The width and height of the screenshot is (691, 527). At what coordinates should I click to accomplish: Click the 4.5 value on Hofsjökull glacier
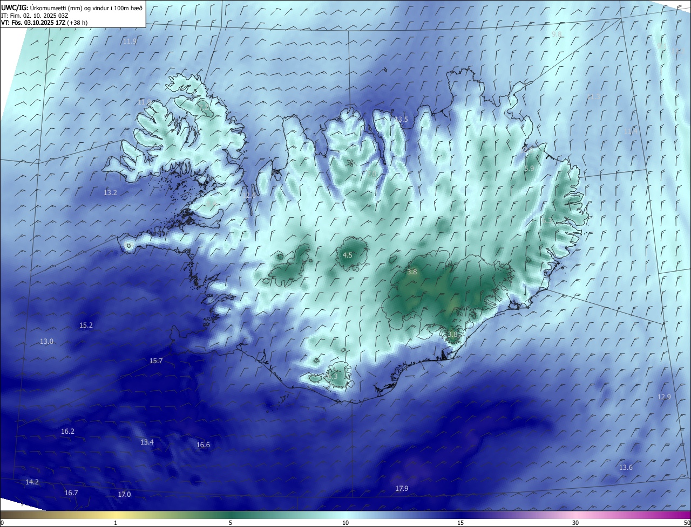click(x=348, y=255)
